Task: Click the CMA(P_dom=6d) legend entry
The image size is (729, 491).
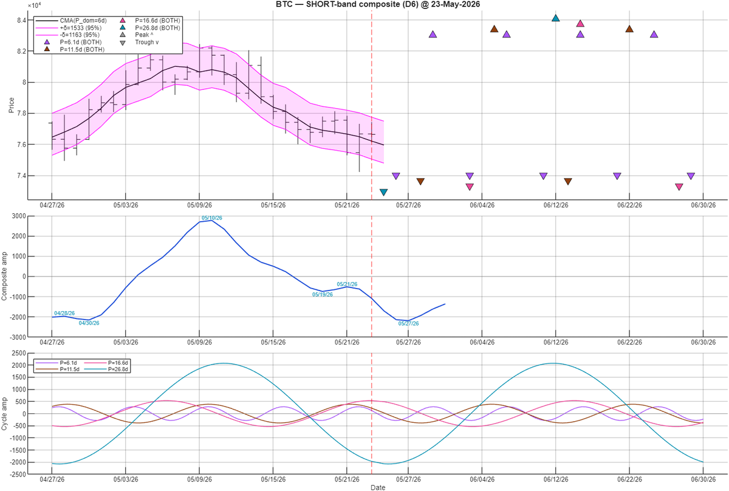Action: [72, 20]
